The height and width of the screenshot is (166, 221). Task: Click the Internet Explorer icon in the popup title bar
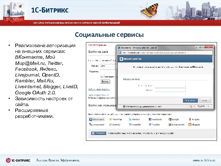point(119,48)
